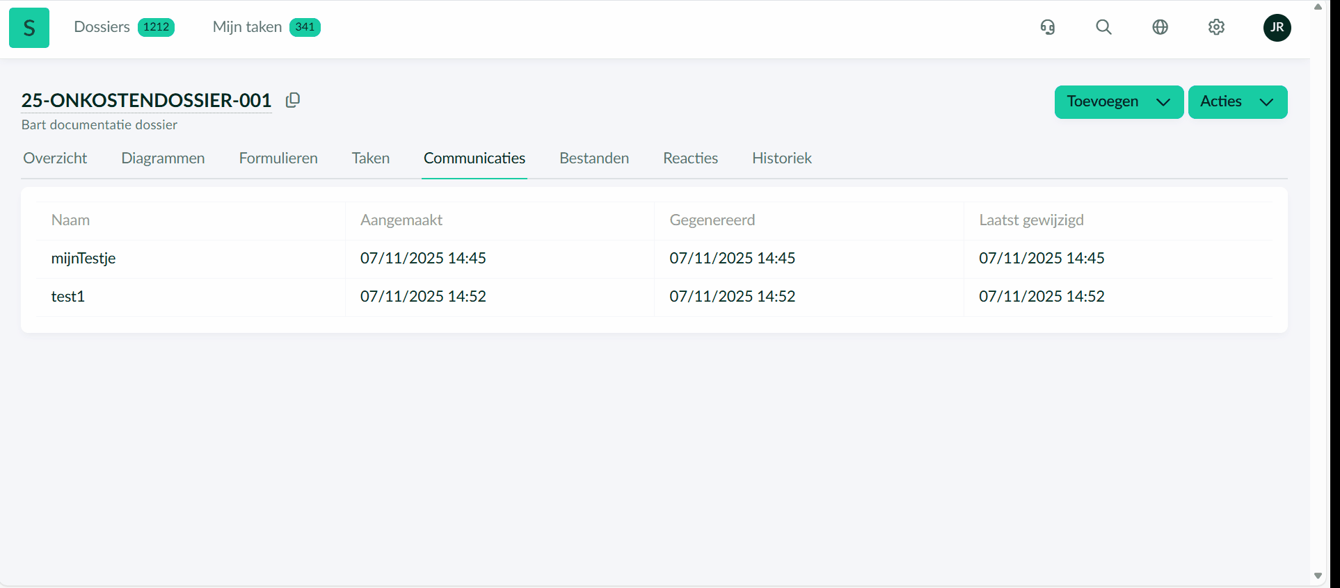Expand the Toevoegen dropdown
The height and width of the screenshot is (588, 1340).
(1118, 102)
